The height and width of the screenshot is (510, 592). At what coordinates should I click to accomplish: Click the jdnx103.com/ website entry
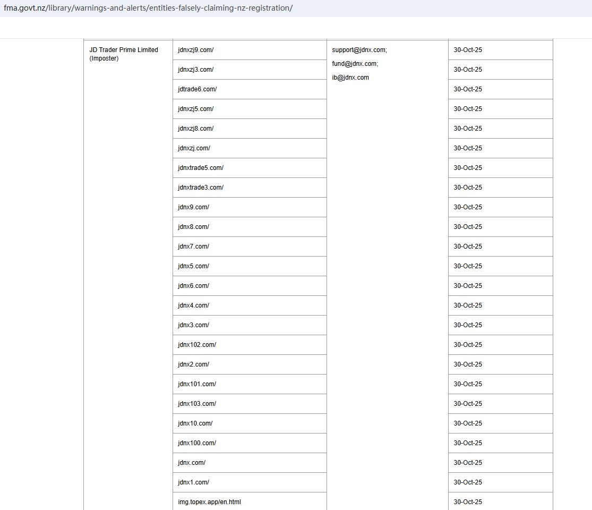tap(196, 403)
